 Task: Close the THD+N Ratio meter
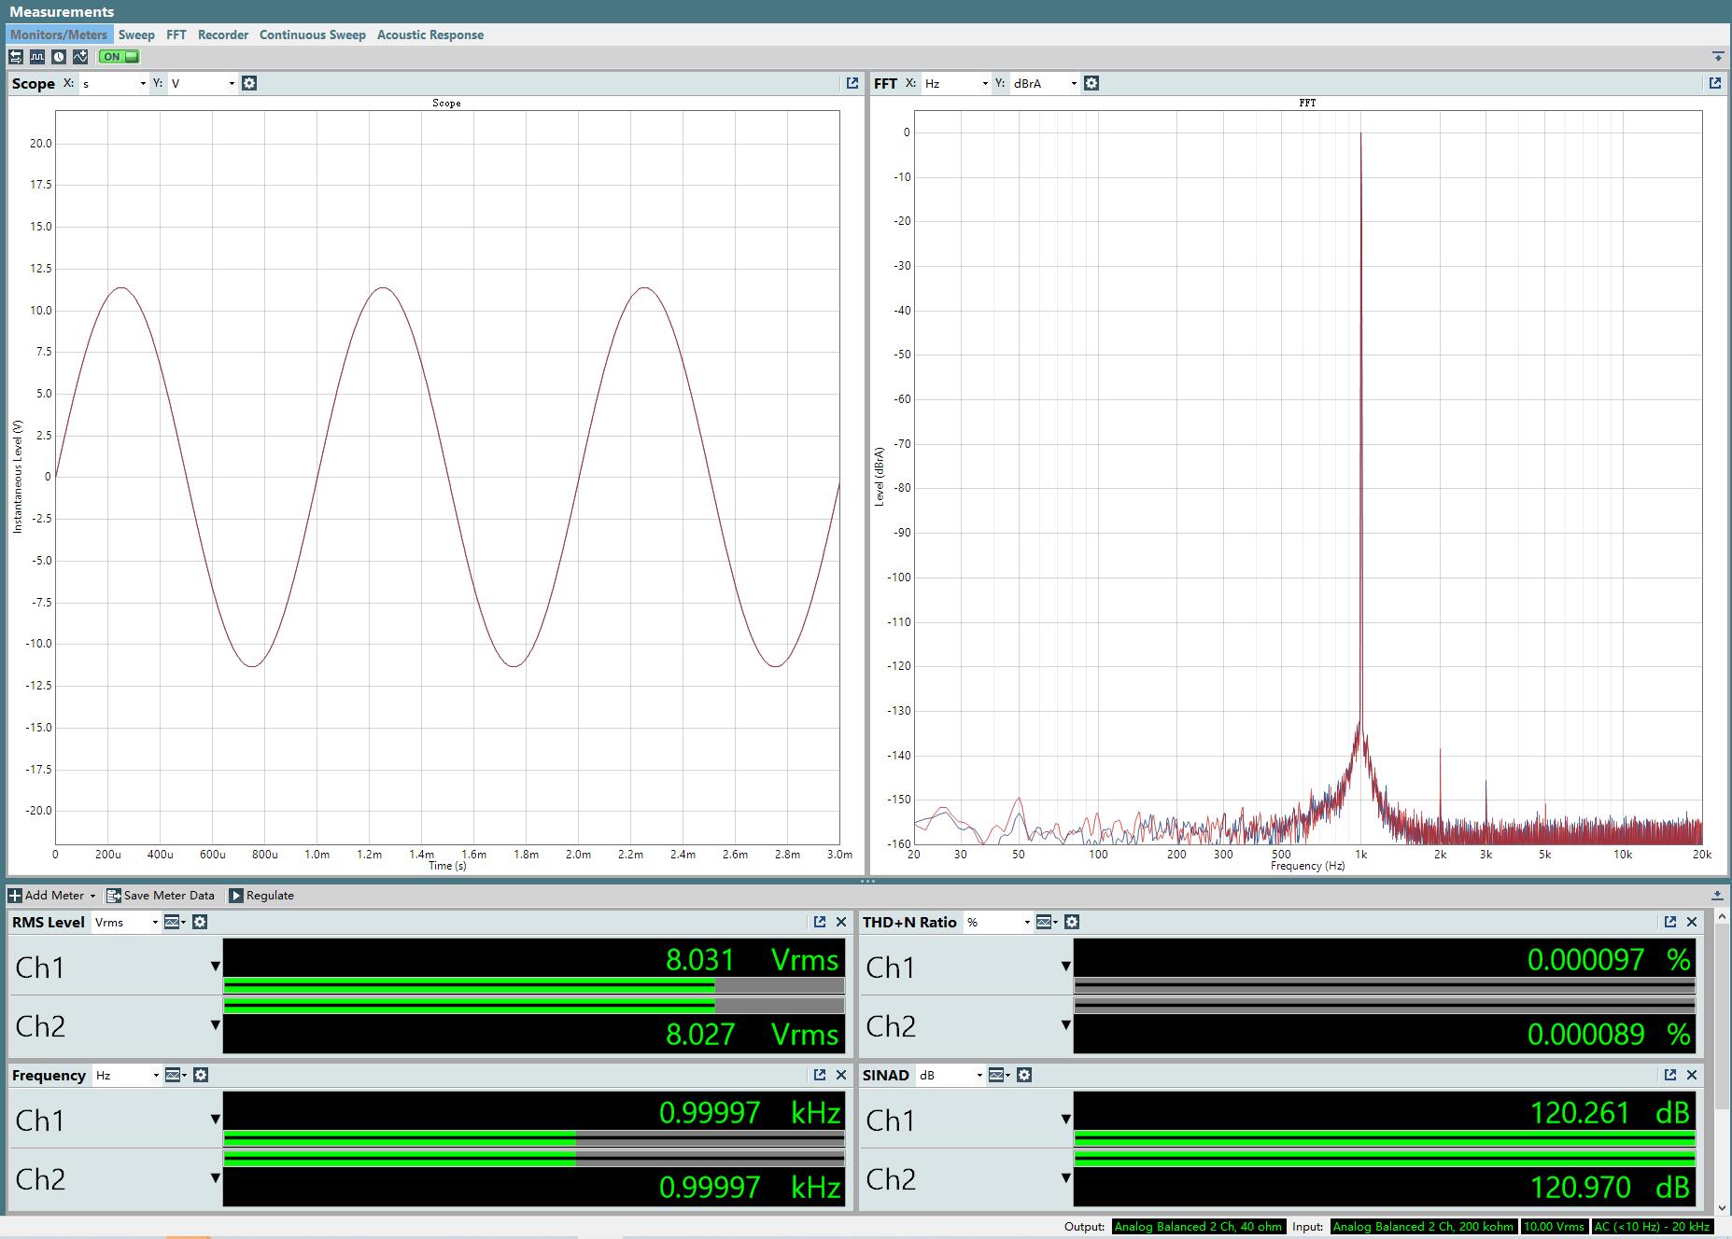point(1692,922)
